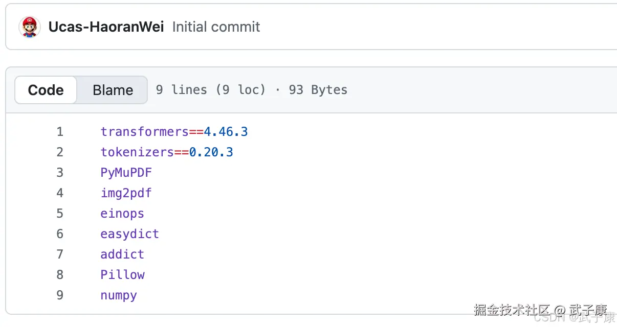617x327 pixels.
Task: Click line number 2
Action: coord(60,152)
